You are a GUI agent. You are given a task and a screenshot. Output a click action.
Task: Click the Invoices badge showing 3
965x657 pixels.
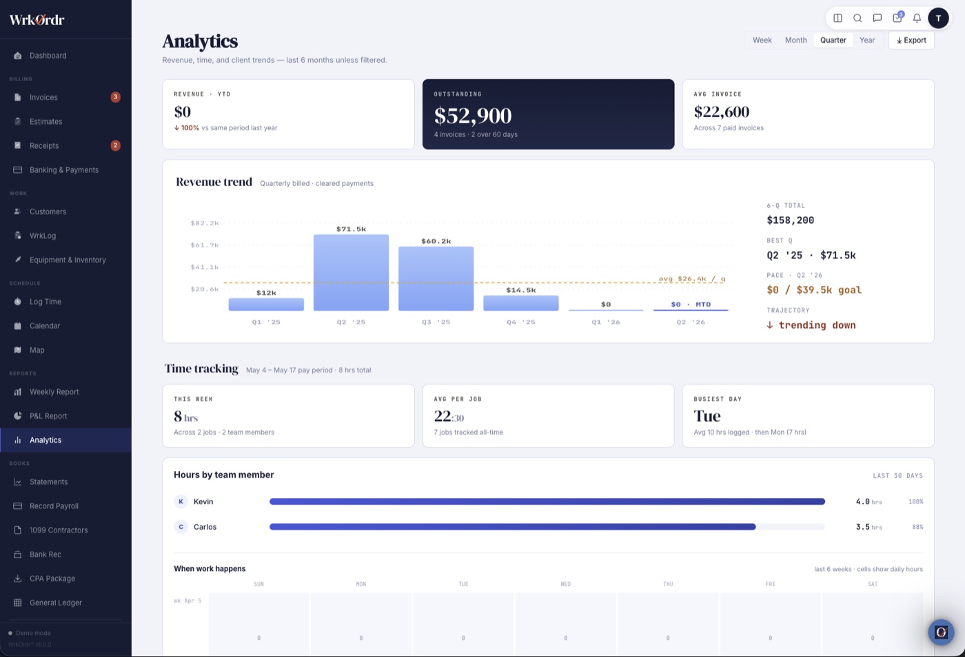(x=115, y=98)
